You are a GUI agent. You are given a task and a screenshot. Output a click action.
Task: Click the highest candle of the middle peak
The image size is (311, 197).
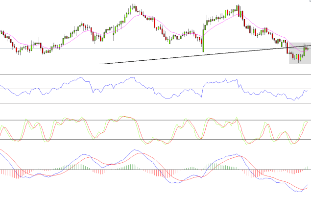[x=133, y=8]
